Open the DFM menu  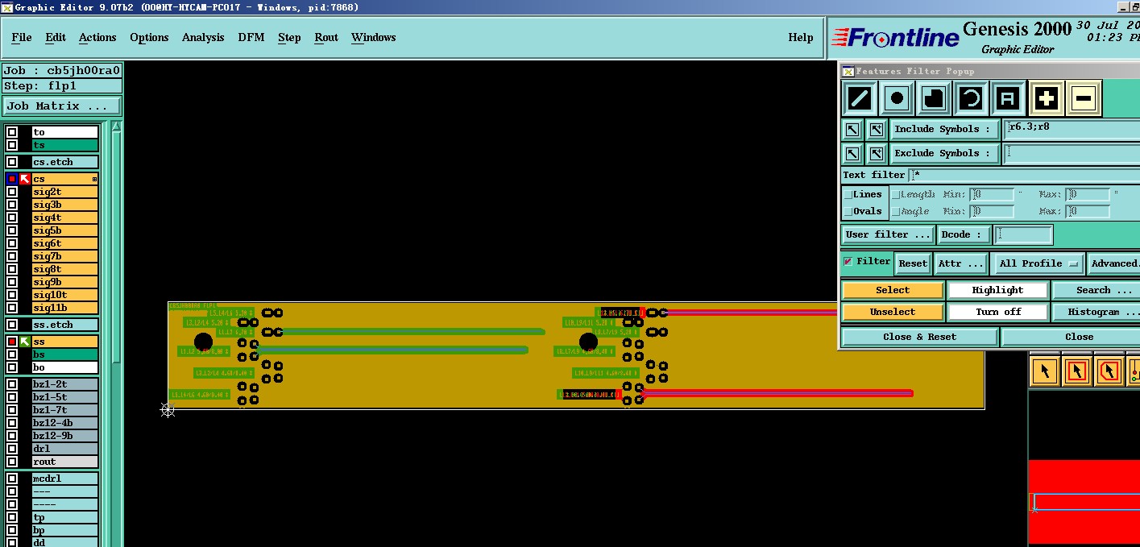pos(251,37)
